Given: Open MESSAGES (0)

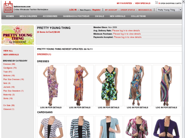Looking at the screenshot, I should tap(145, 10).
